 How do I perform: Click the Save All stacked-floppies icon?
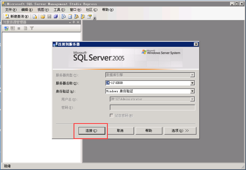click(56, 16)
